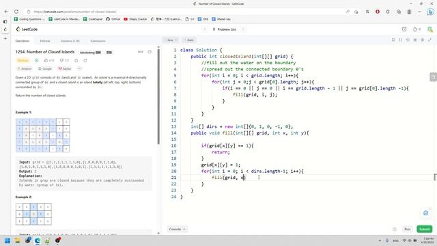
Task: Open Problem List navigation
Action: [225, 29]
